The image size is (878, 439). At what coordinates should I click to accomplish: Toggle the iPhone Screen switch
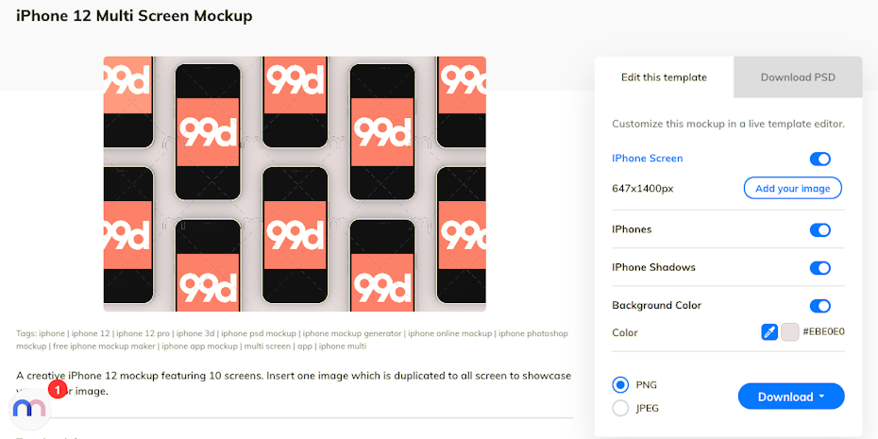pos(819,160)
